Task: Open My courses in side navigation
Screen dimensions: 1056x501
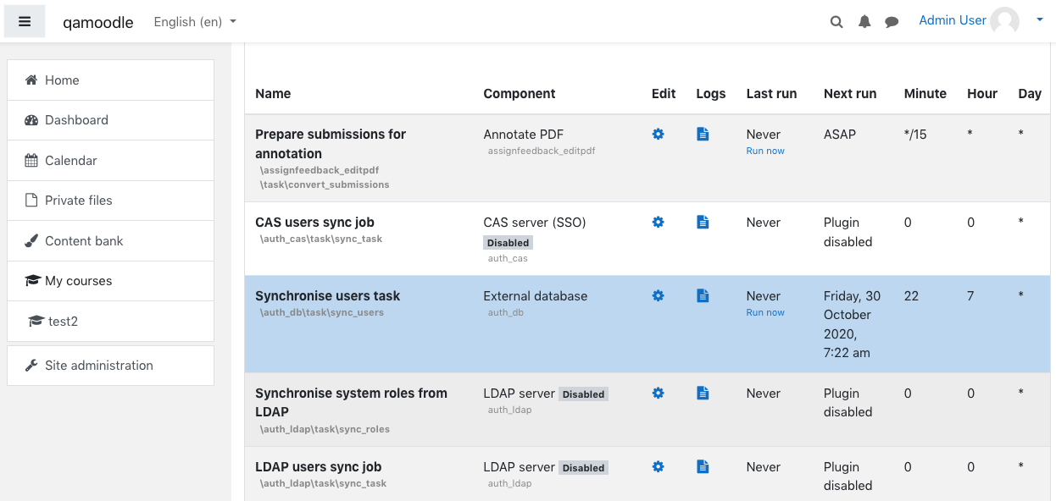Action: [x=110, y=281]
